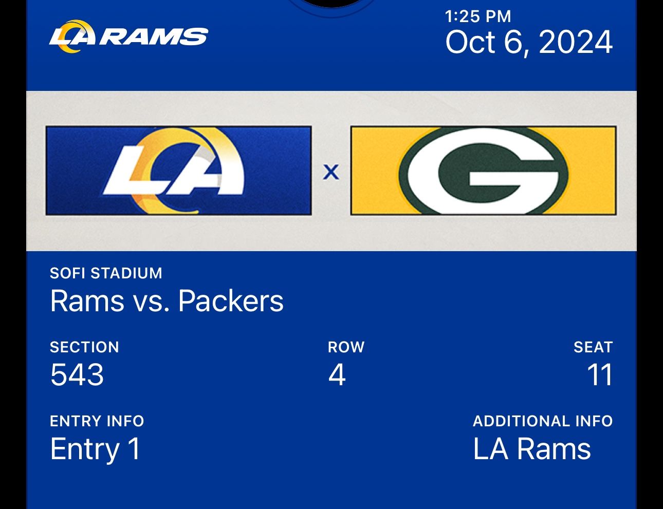Image resolution: width=663 pixels, height=509 pixels.
Task: Tap the Green Bay Packers logo banner
Action: pyautogui.click(x=483, y=171)
